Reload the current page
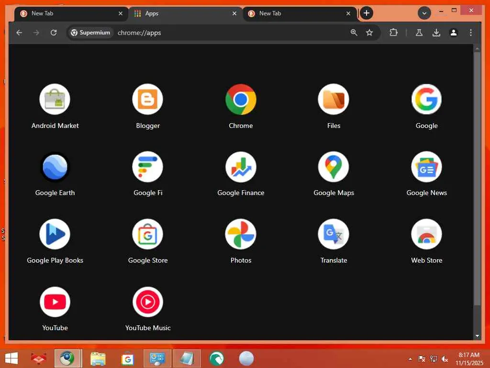490x368 pixels. click(54, 33)
